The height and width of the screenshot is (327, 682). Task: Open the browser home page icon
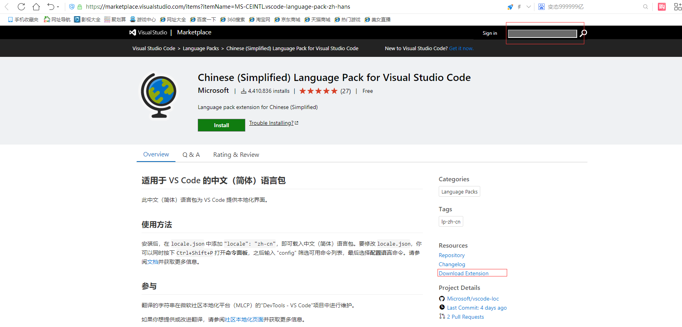click(36, 7)
